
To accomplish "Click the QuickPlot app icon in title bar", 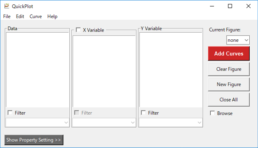I will point(7,6).
